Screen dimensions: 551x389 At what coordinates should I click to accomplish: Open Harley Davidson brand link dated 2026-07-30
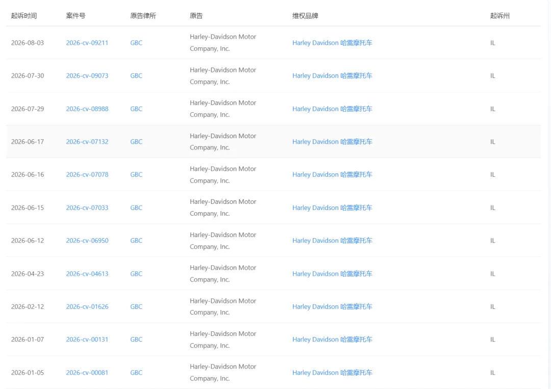tap(332, 76)
